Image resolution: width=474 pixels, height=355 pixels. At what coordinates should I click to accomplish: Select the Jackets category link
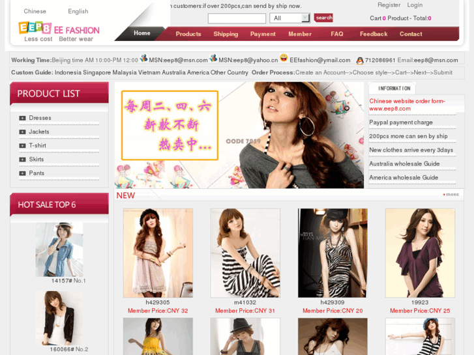pyautogui.click(x=38, y=132)
